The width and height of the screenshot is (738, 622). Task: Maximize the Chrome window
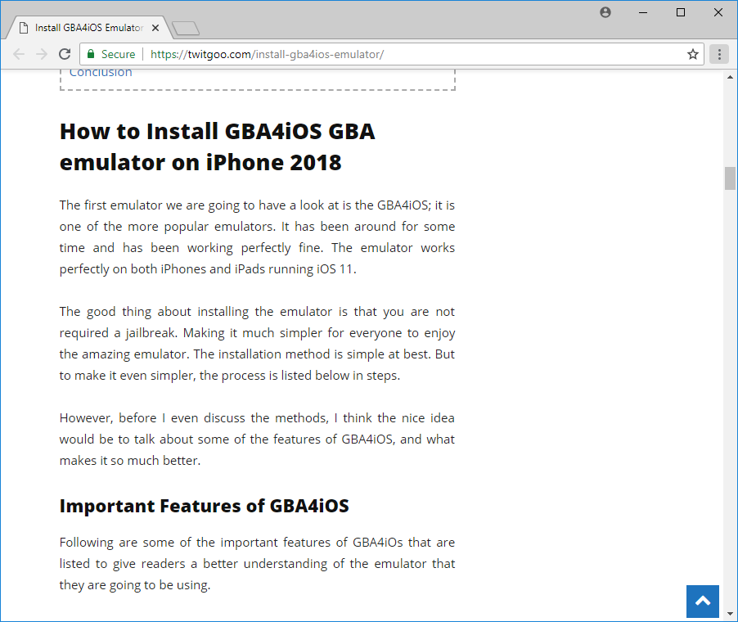pos(681,12)
